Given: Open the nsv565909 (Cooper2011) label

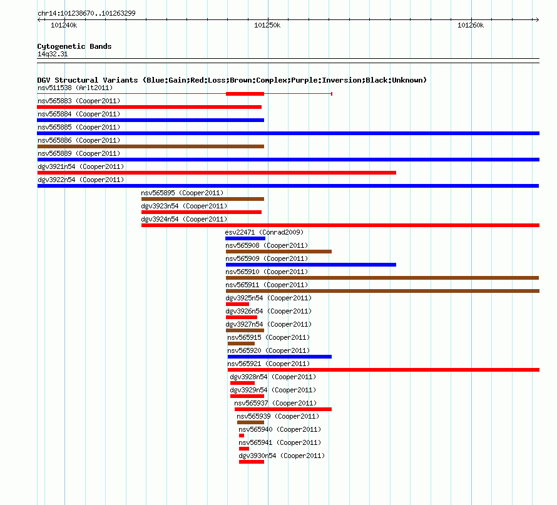Looking at the screenshot, I should point(267,258).
